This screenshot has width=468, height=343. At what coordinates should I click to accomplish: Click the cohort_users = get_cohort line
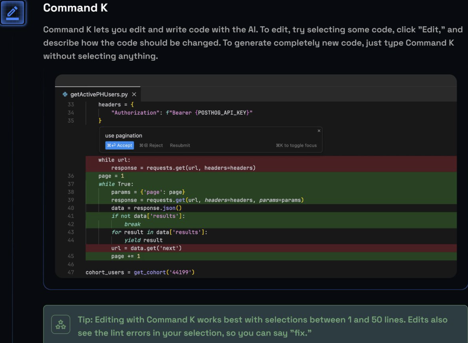pos(140,272)
